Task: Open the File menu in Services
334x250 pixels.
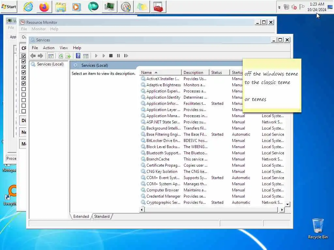Action: pos(35,48)
